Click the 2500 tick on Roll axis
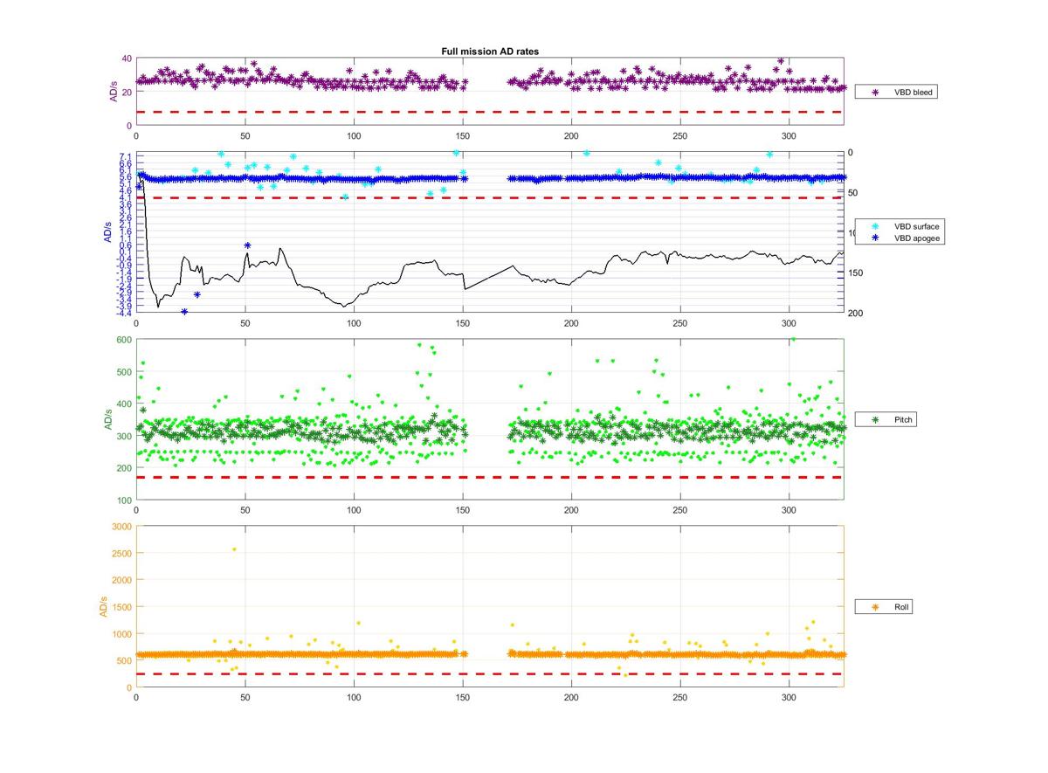This screenshot has height=773, width=1048. 121,554
